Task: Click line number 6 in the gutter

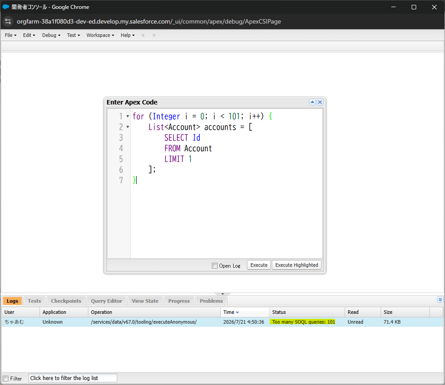Action: [121, 170]
